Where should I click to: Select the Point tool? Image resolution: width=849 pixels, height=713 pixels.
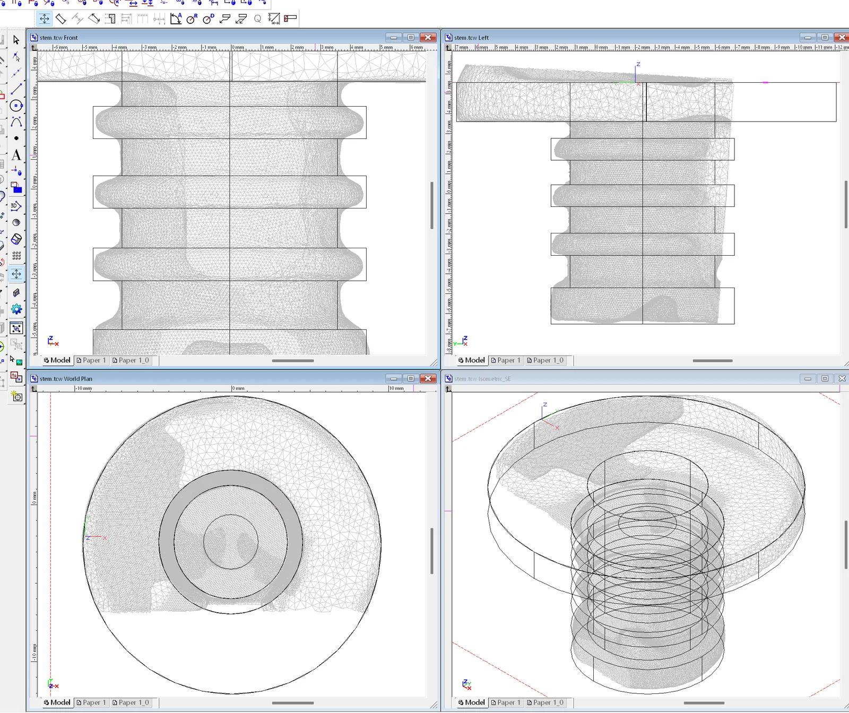16,138
